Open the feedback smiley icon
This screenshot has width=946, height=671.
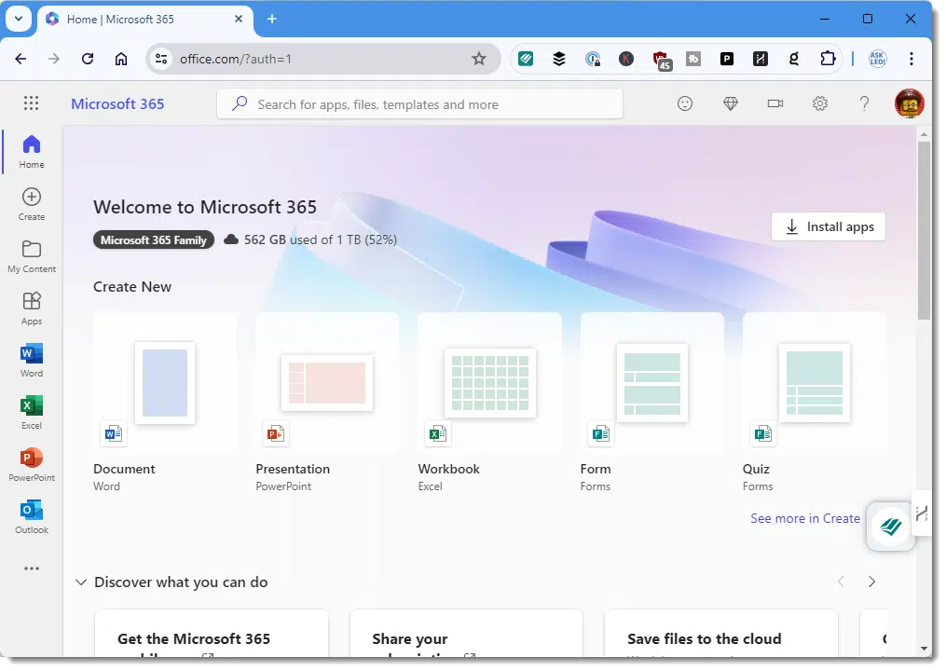(x=685, y=103)
